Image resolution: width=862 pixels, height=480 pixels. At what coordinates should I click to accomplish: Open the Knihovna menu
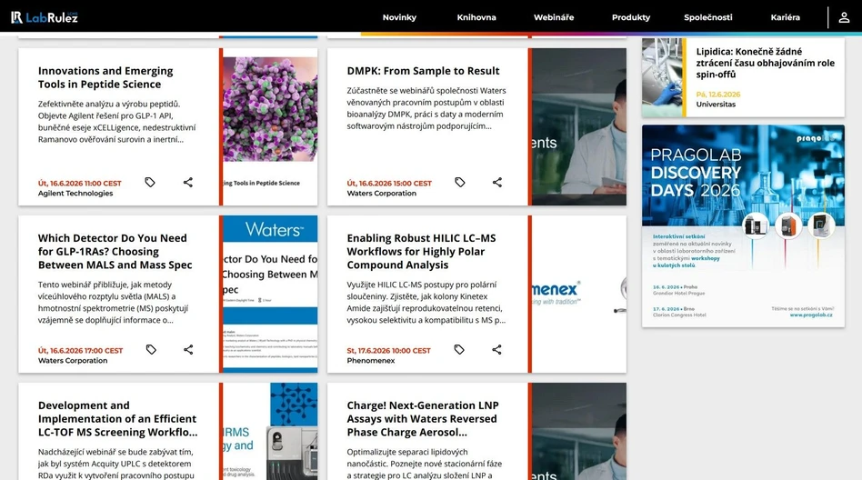(476, 17)
